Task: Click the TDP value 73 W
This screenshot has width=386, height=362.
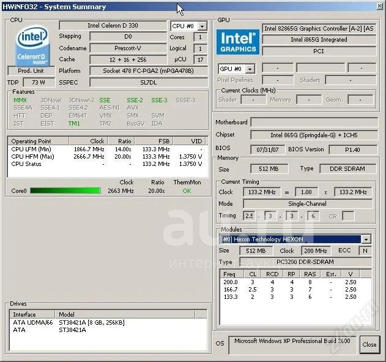Action: (39, 83)
